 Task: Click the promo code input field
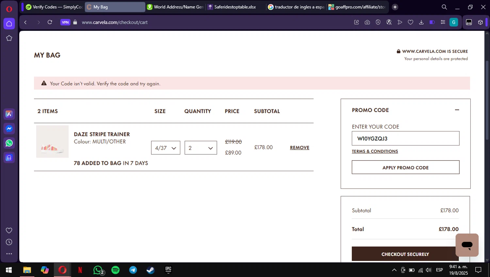405,138
